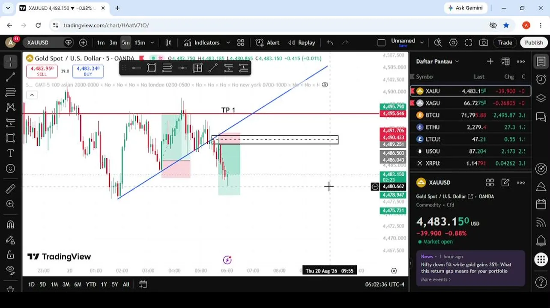
Task: Open watchlist advanced view icon
Action: [x=505, y=62]
